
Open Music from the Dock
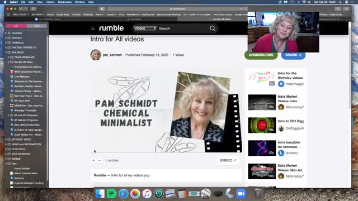click(x=147, y=194)
